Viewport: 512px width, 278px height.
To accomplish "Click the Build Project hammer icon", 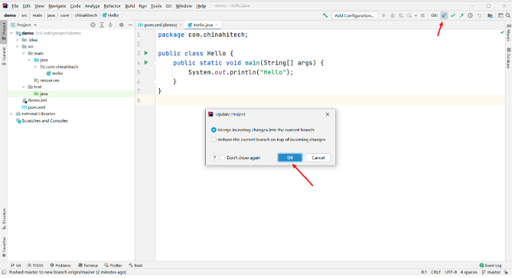I will 325,15.
